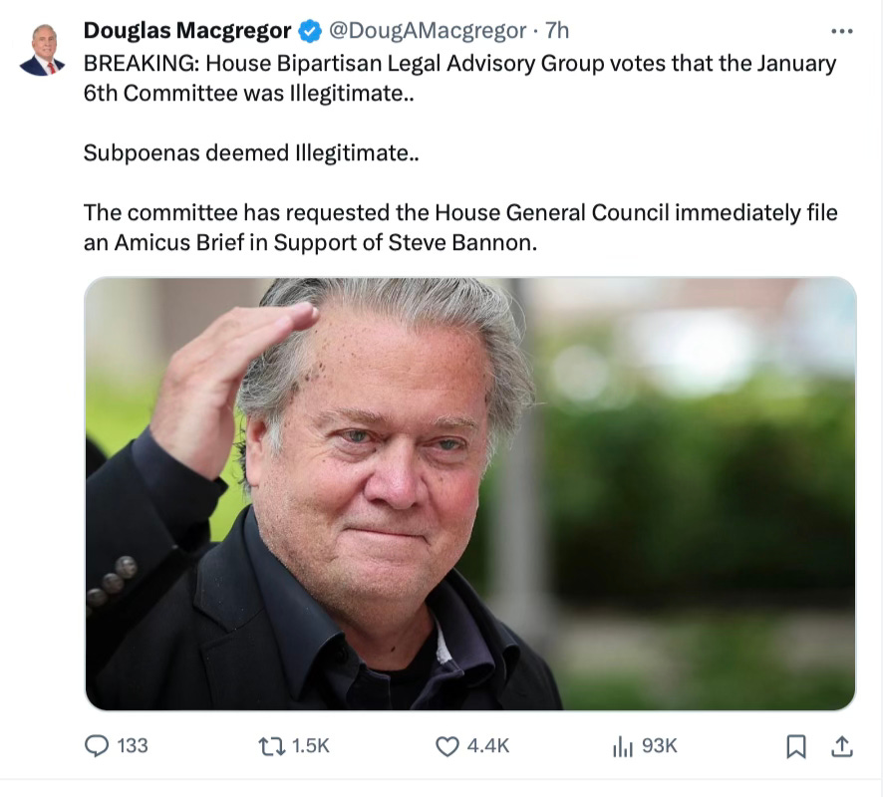Open the 7h timestamp permalink

click(557, 31)
